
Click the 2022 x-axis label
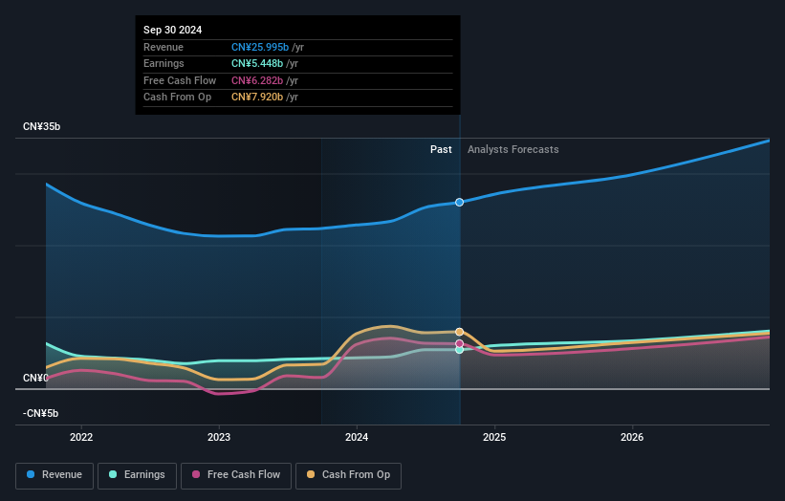tap(81, 437)
